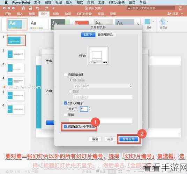This screenshot has width=187, height=174.
Task: Select the first teal theme thumbnail
Action: tap(17, 24)
